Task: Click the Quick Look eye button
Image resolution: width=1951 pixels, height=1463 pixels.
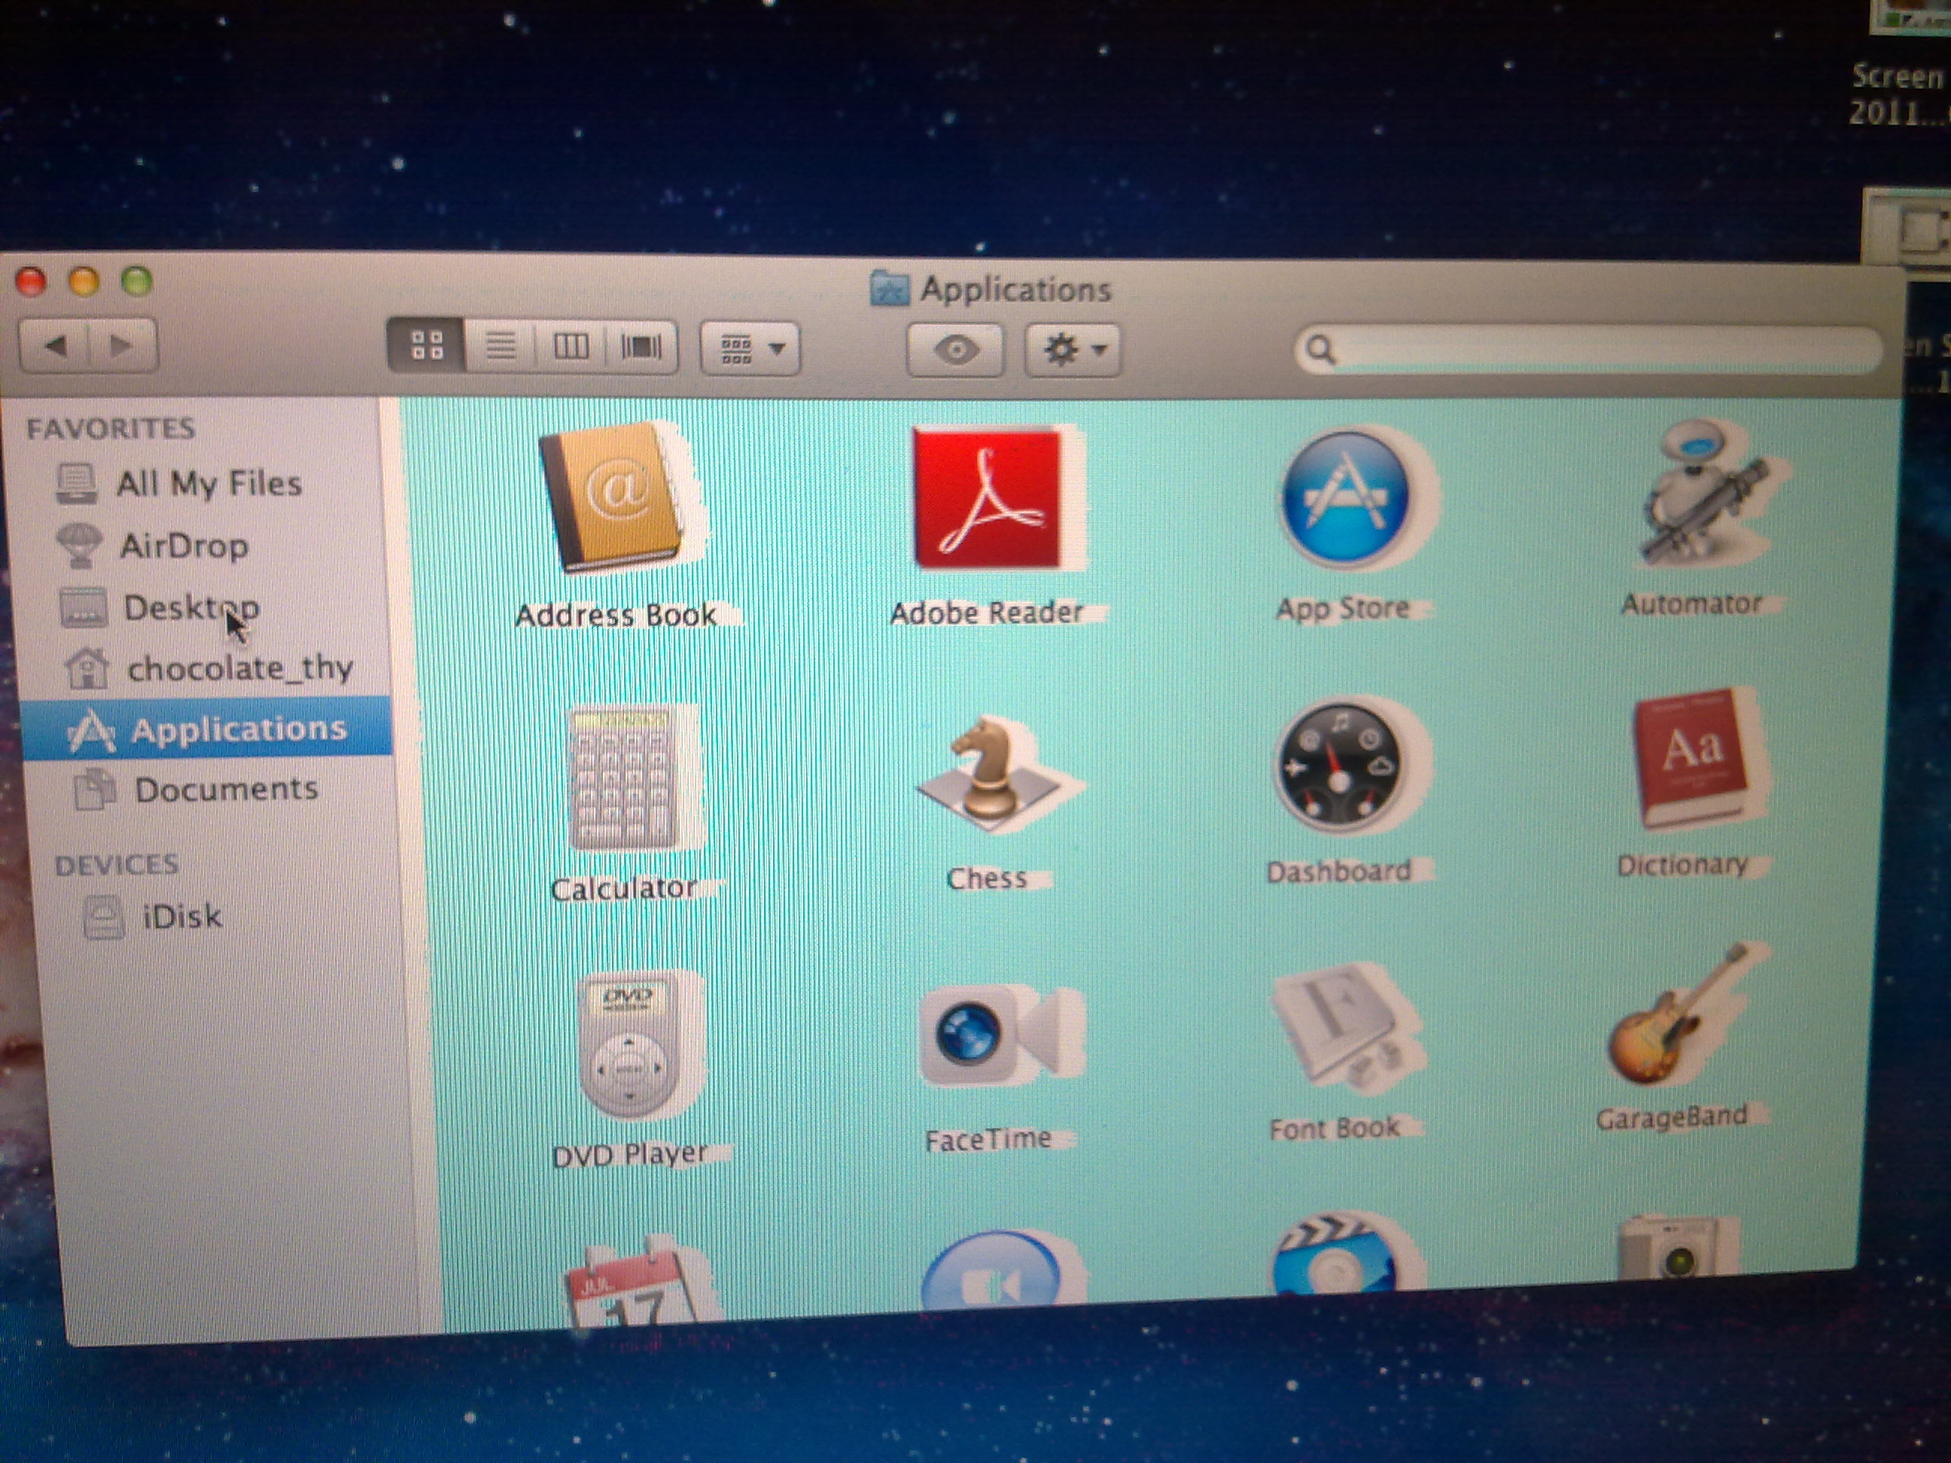Action: [x=955, y=350]
